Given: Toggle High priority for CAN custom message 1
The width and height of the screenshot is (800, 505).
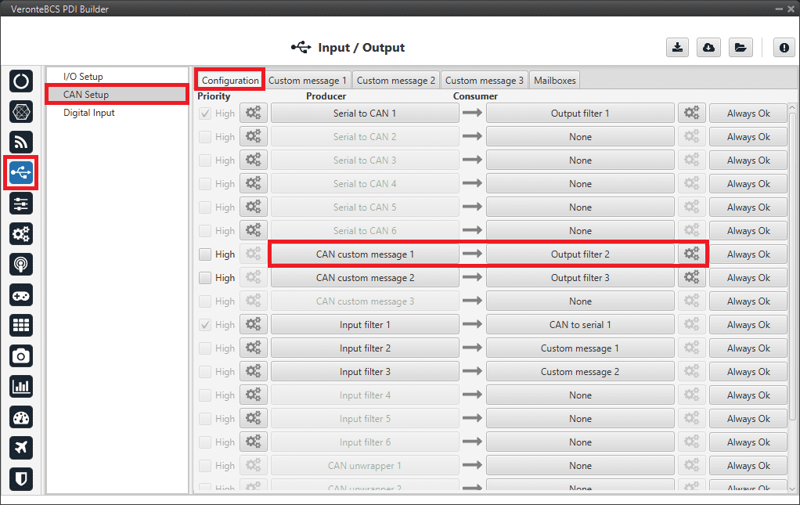Looking at the screenshot, I should click(x=205, y=254).
